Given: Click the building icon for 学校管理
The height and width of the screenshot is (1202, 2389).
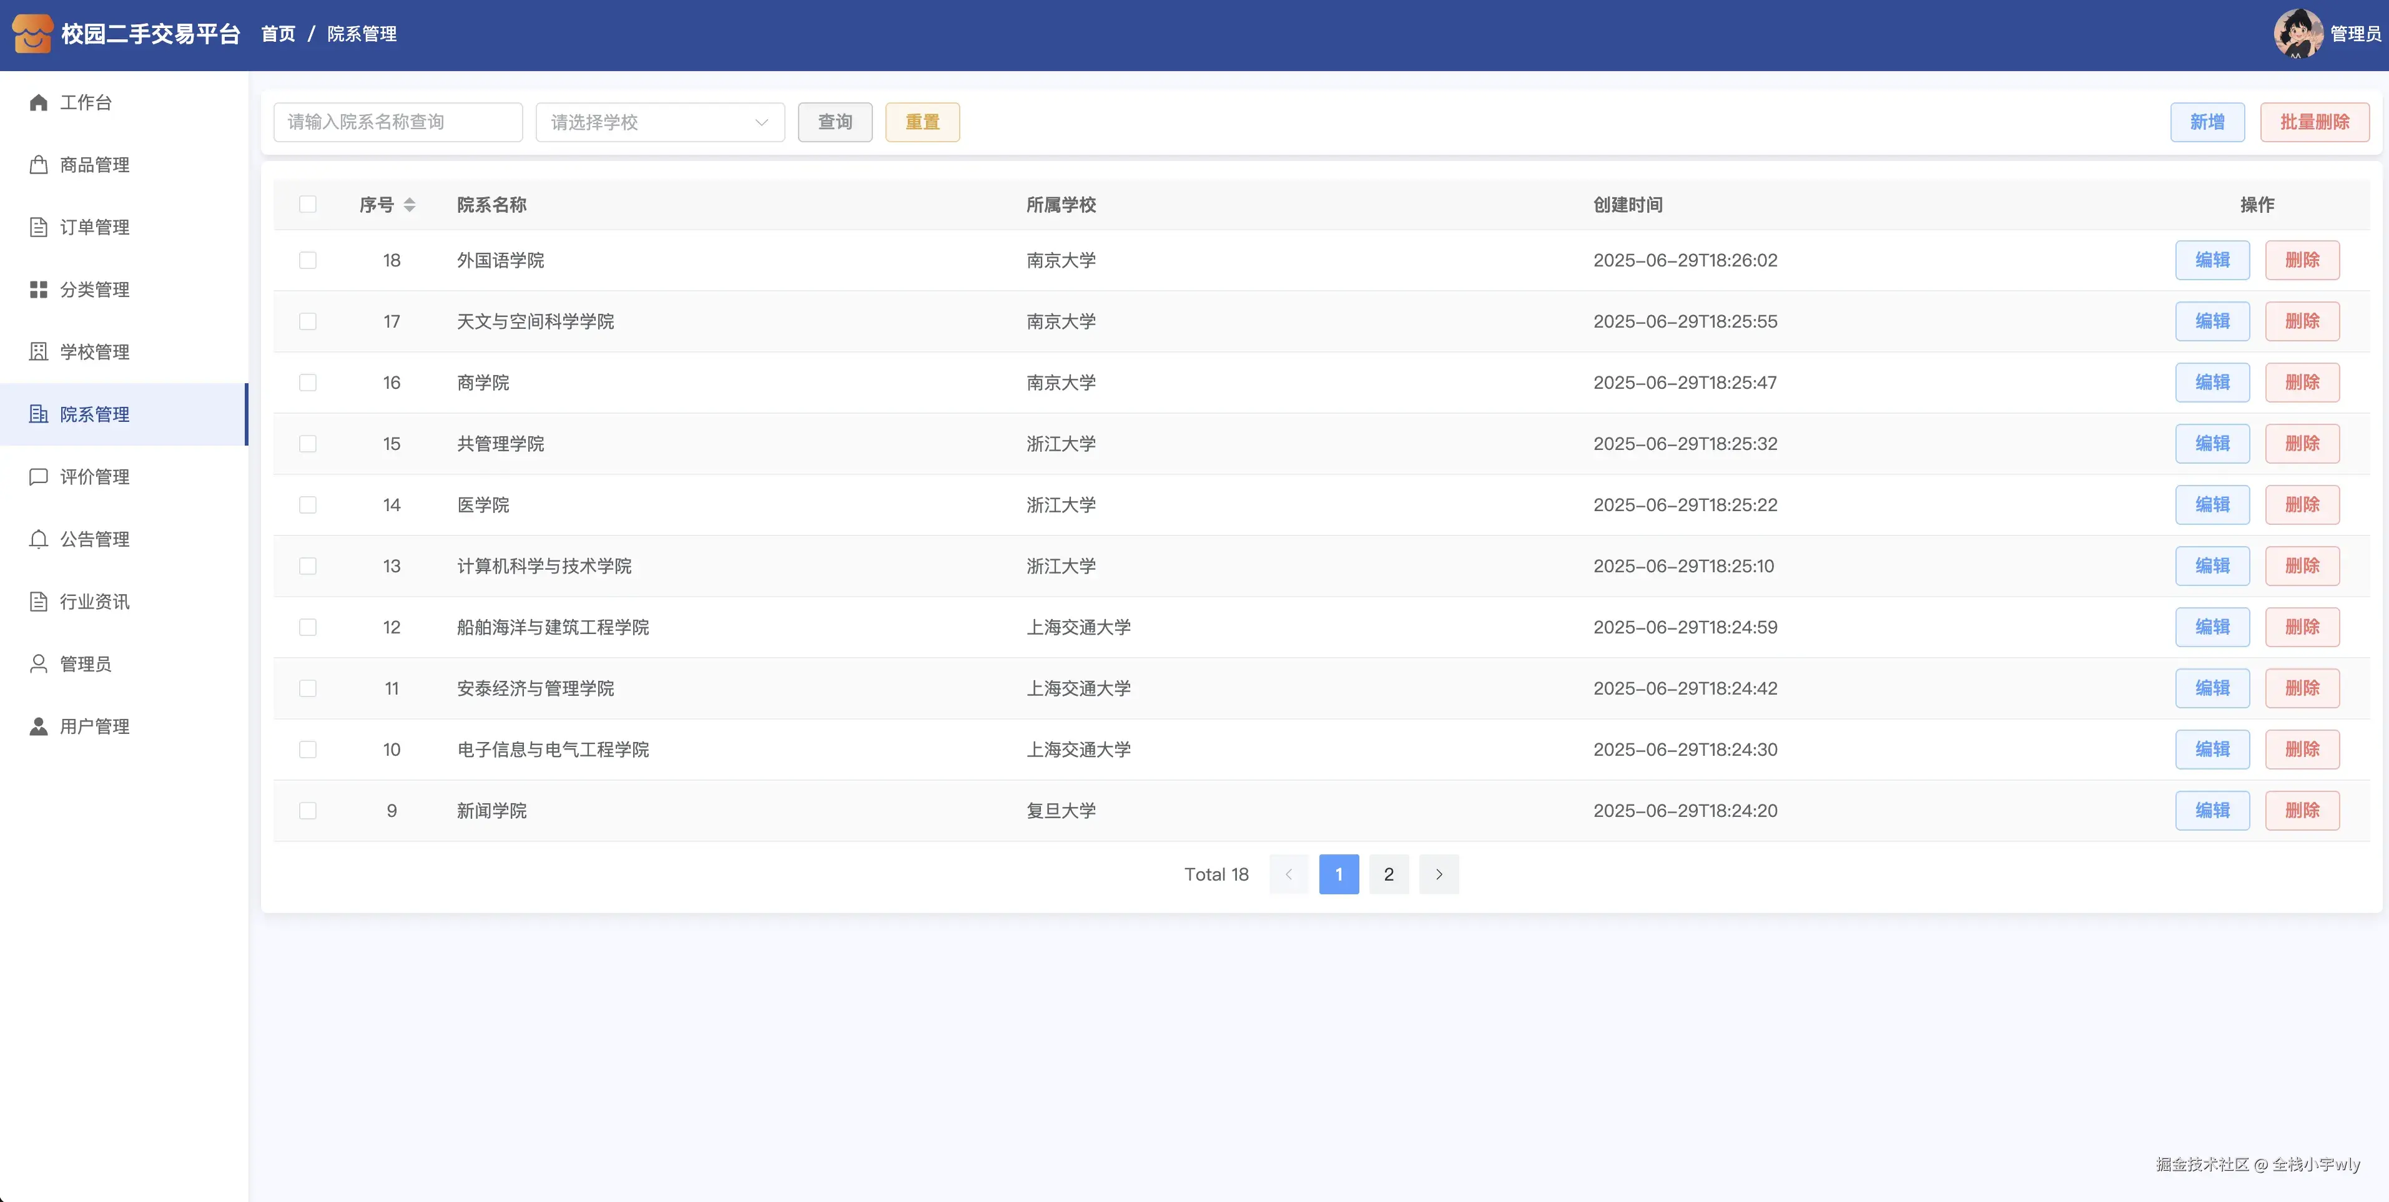Looking at the screenshot, I should [38, 352].
